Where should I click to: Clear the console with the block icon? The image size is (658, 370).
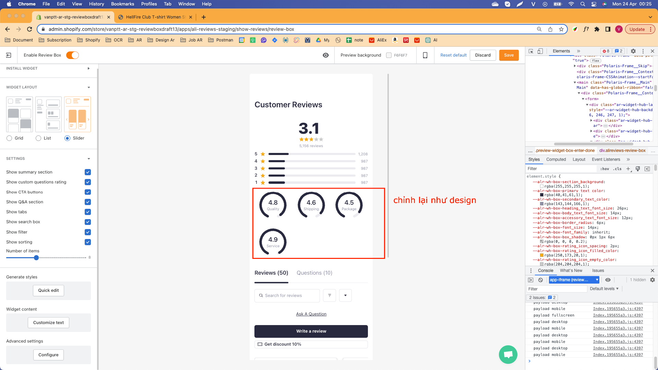click(x=540, y=280)
